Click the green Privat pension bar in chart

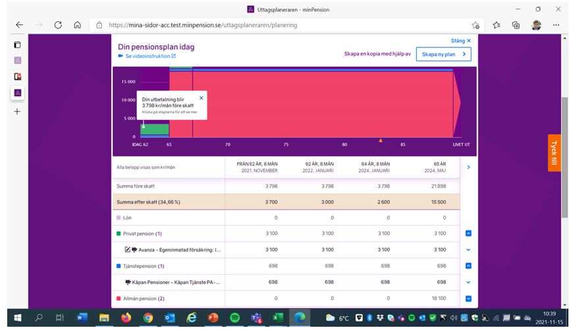pos(155,128)
